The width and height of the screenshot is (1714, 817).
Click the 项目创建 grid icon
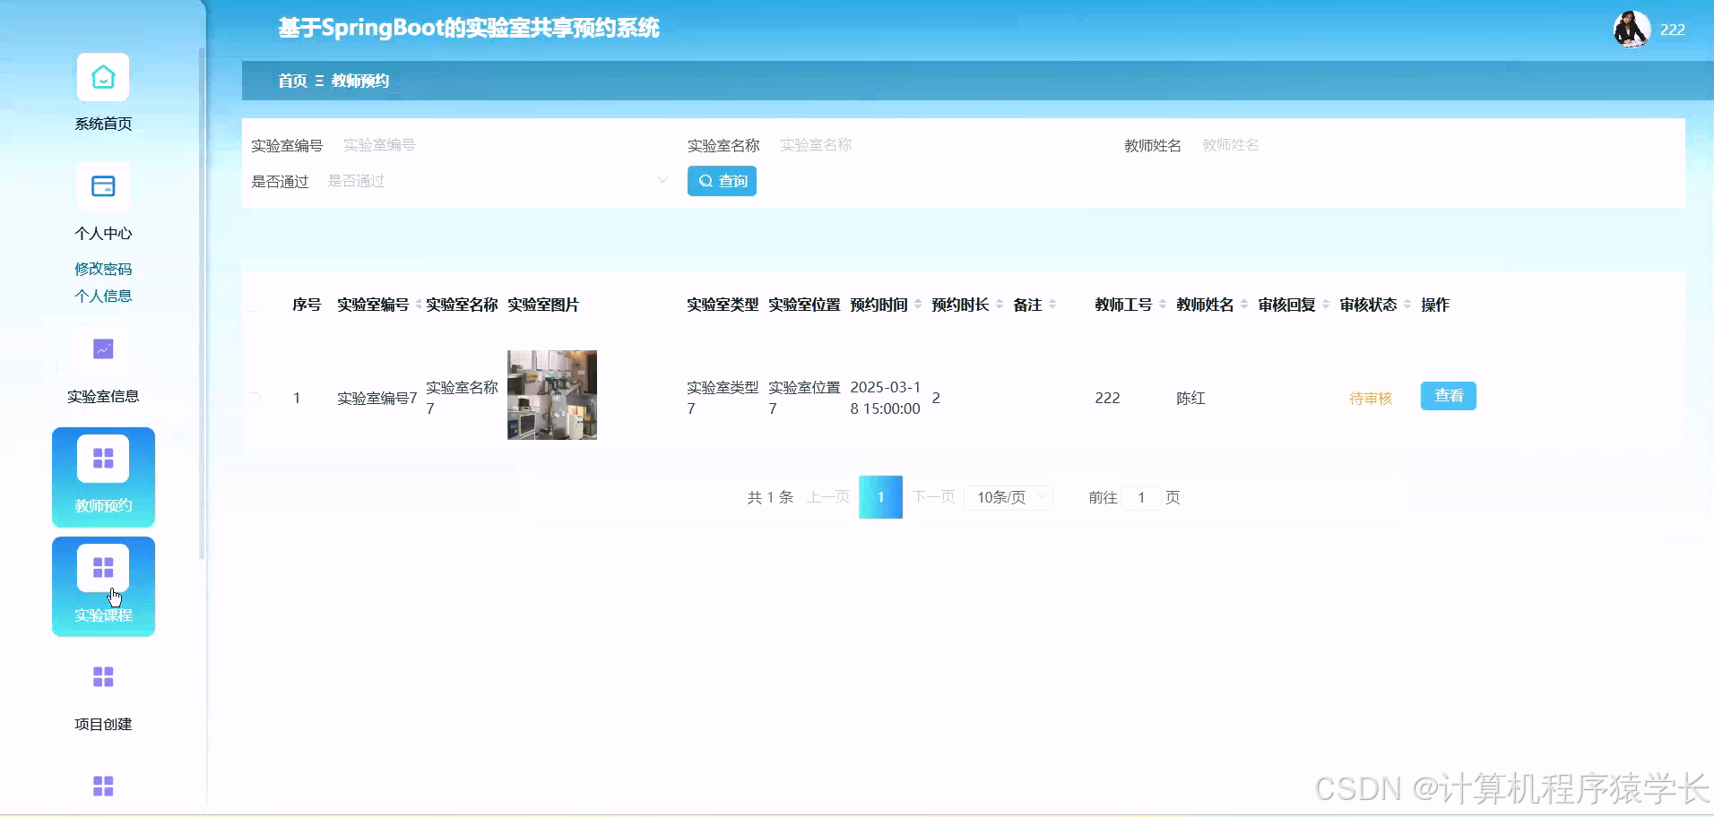point(103,677)
